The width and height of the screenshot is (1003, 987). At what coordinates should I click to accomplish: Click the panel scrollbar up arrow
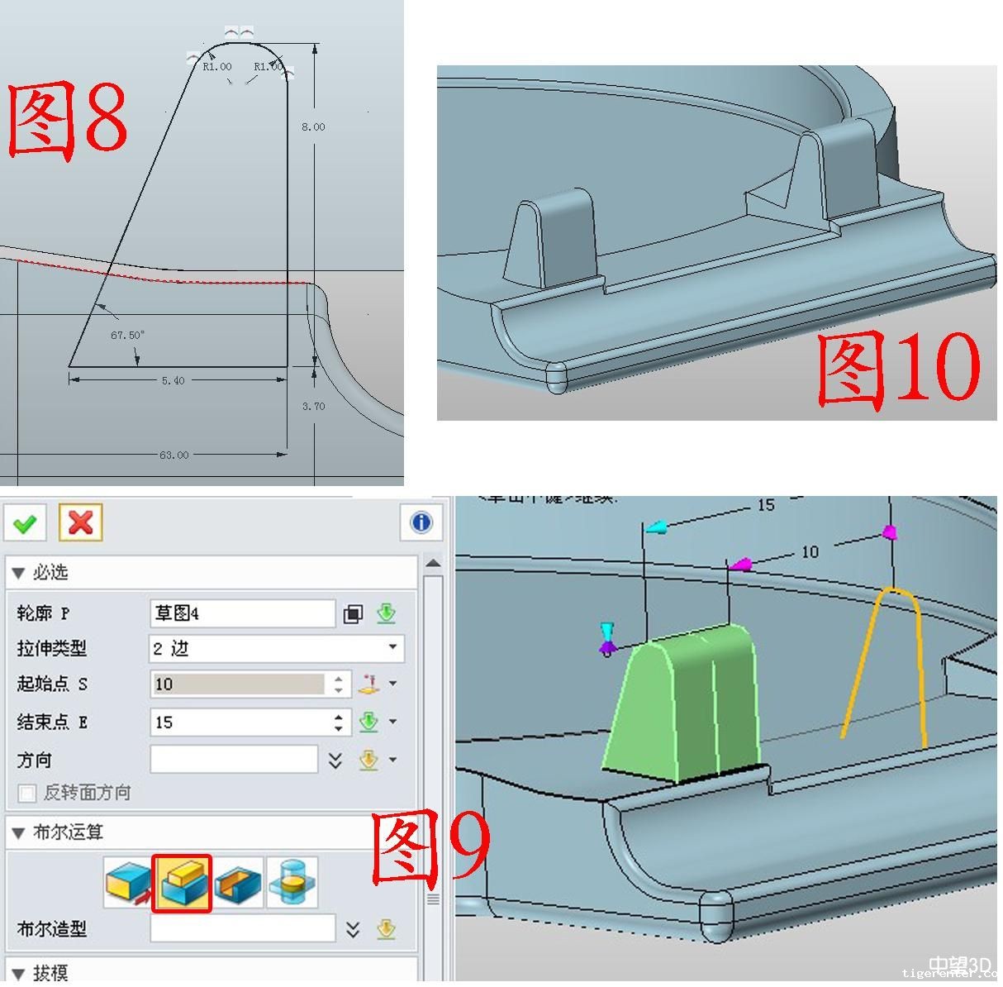coord(431,563)
